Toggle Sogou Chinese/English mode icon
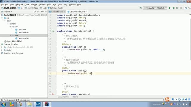 coord(172,99)
